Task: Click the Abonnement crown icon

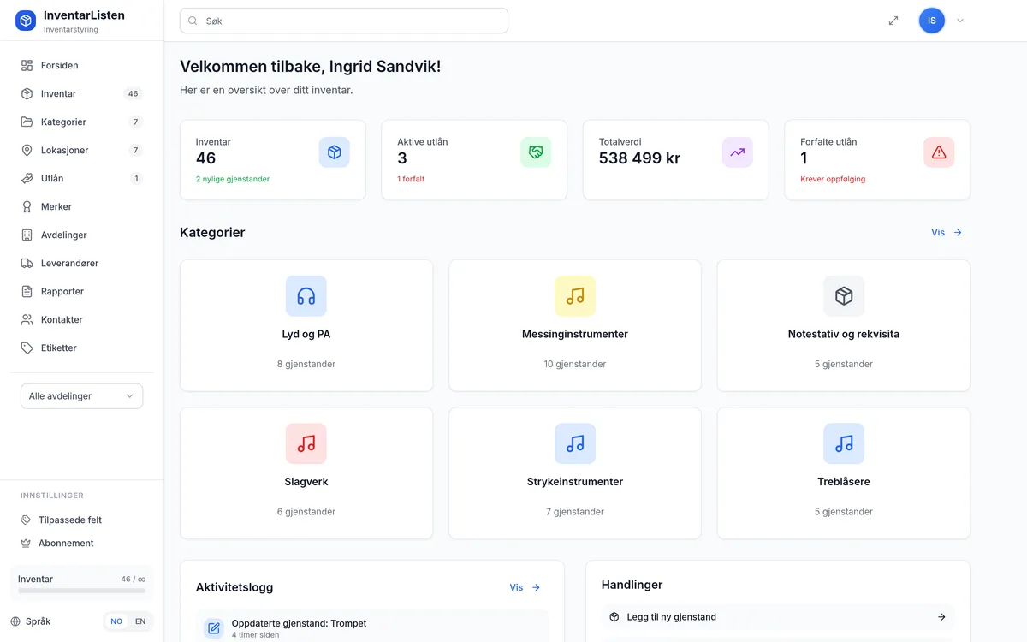Action: [26, 543]
